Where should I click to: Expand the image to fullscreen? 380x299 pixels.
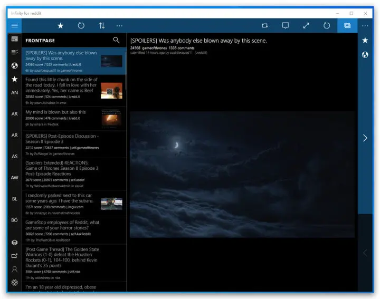[x=306, y=26]
